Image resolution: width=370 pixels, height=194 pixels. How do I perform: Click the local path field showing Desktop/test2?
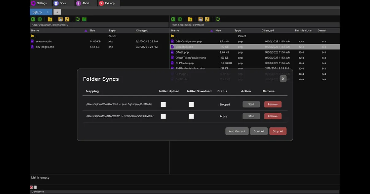coord(99,25)
